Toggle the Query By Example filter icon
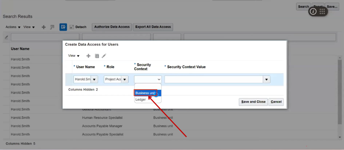Viewport: 344px width, 150px height. tap(63, 27)
